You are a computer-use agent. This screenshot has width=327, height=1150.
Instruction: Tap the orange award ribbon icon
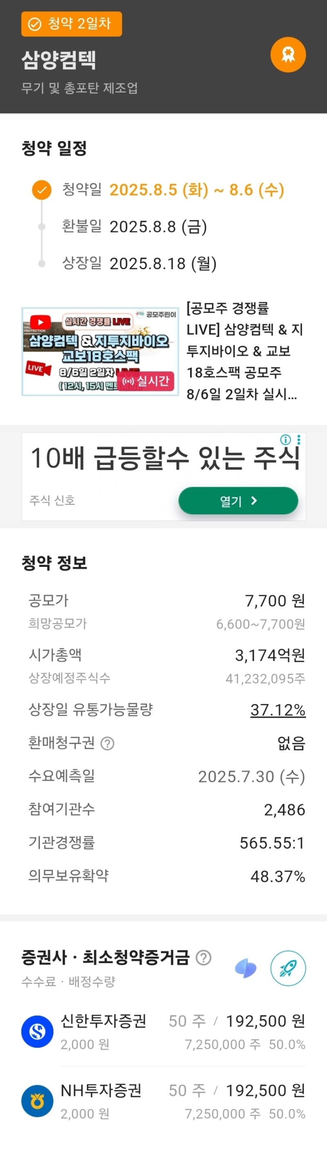[288, 54]
